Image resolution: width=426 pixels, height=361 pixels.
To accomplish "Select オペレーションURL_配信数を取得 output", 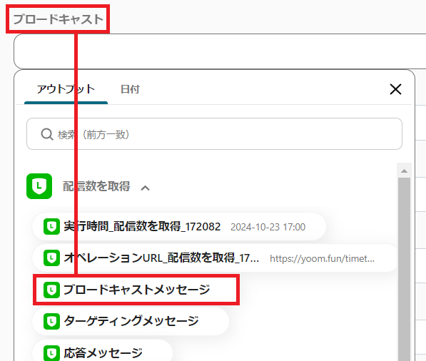I will click(x=215, y=258).
